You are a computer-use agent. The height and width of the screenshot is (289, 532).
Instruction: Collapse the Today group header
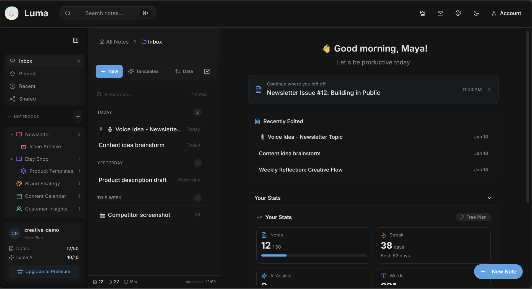(x=149, y=112)
